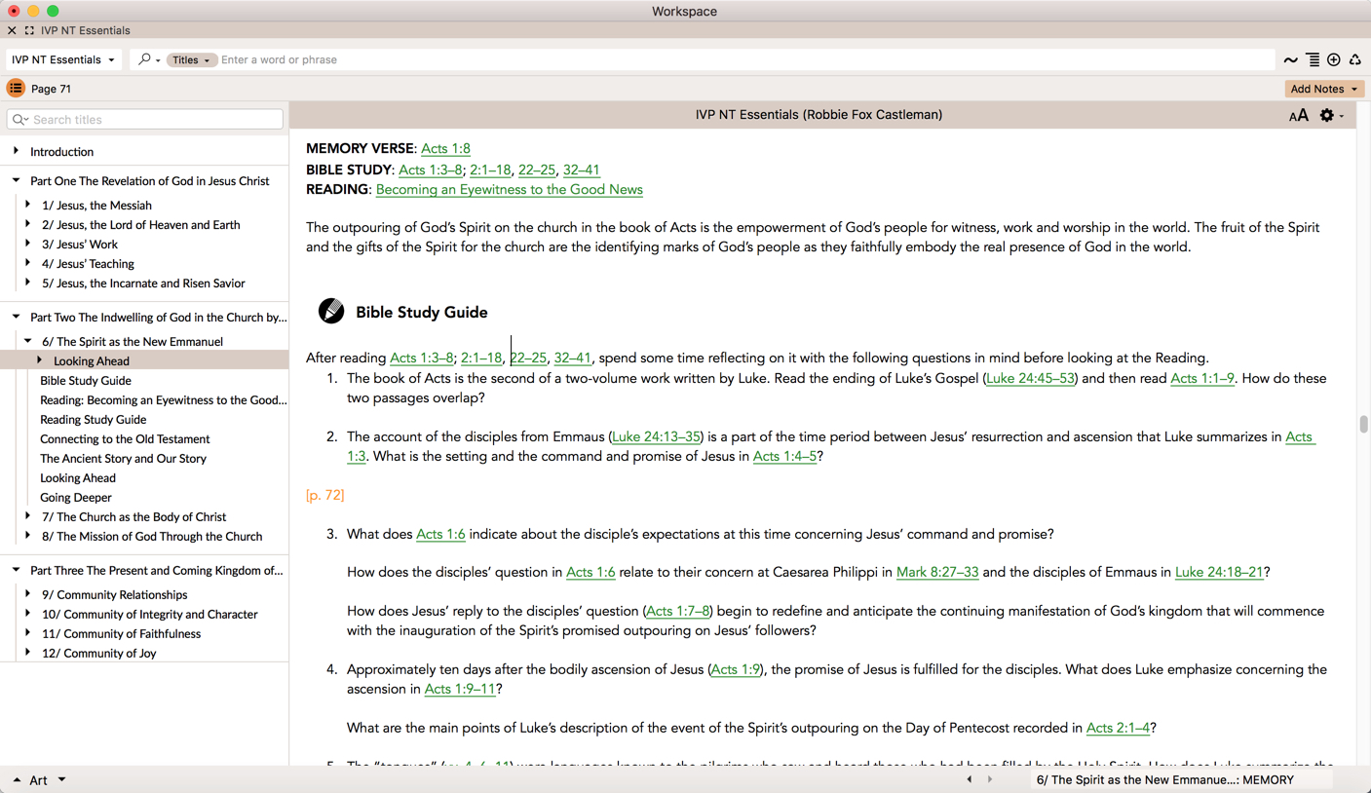
Task: Click the wavy tilde icon in the search bar
Action: click(1290, 60)
